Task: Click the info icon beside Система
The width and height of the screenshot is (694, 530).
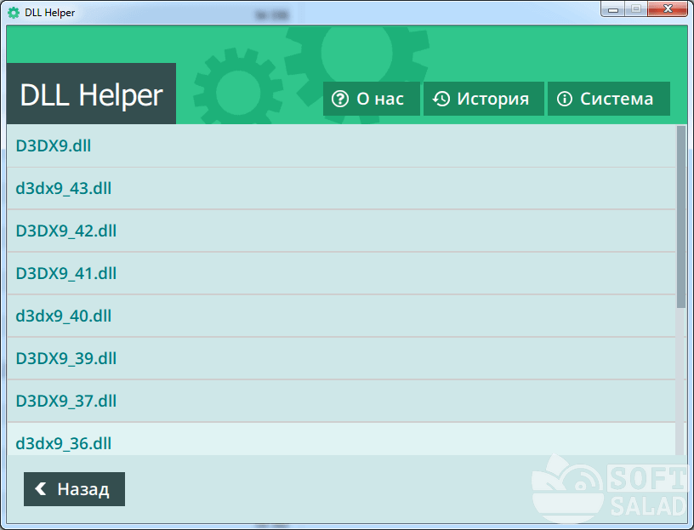Action: (x=565, y=99)
